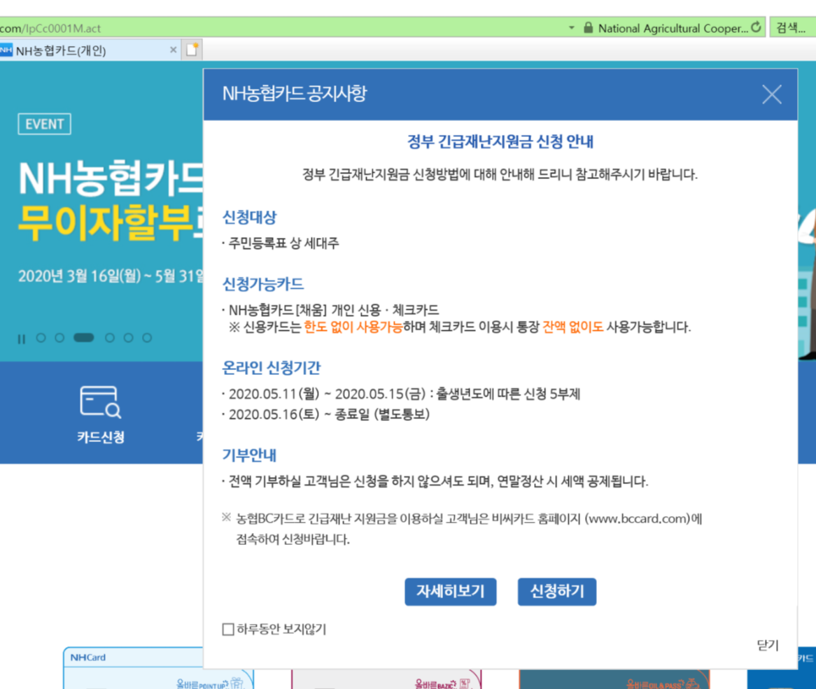Pause the banner carousel
Viewport: 816px width, 689px height.
21,339
